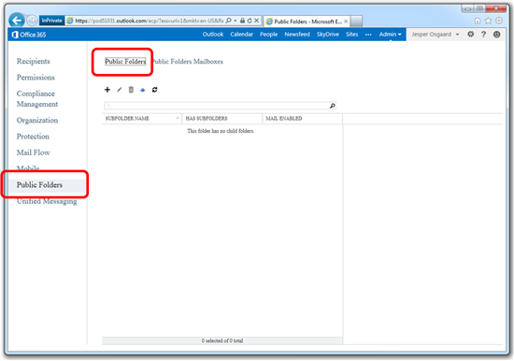Click the Mail Enabled column header
Image resolution: width=514 pixels, height=361 pixels.
tap(302, 118)
